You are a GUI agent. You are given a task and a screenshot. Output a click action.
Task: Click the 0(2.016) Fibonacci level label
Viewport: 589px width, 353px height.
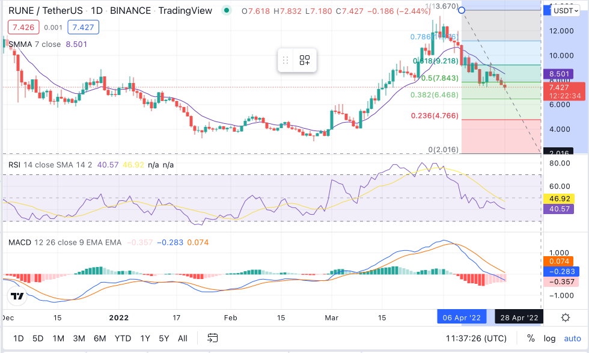click(444, 150)
